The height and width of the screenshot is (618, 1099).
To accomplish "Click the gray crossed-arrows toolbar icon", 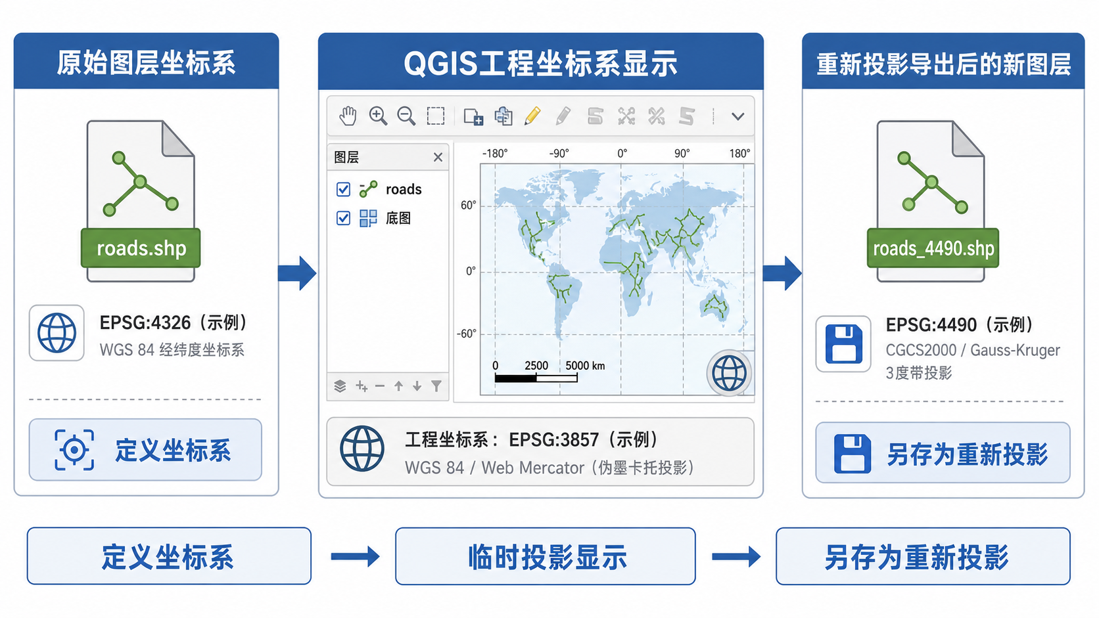I will pos(626,116).
